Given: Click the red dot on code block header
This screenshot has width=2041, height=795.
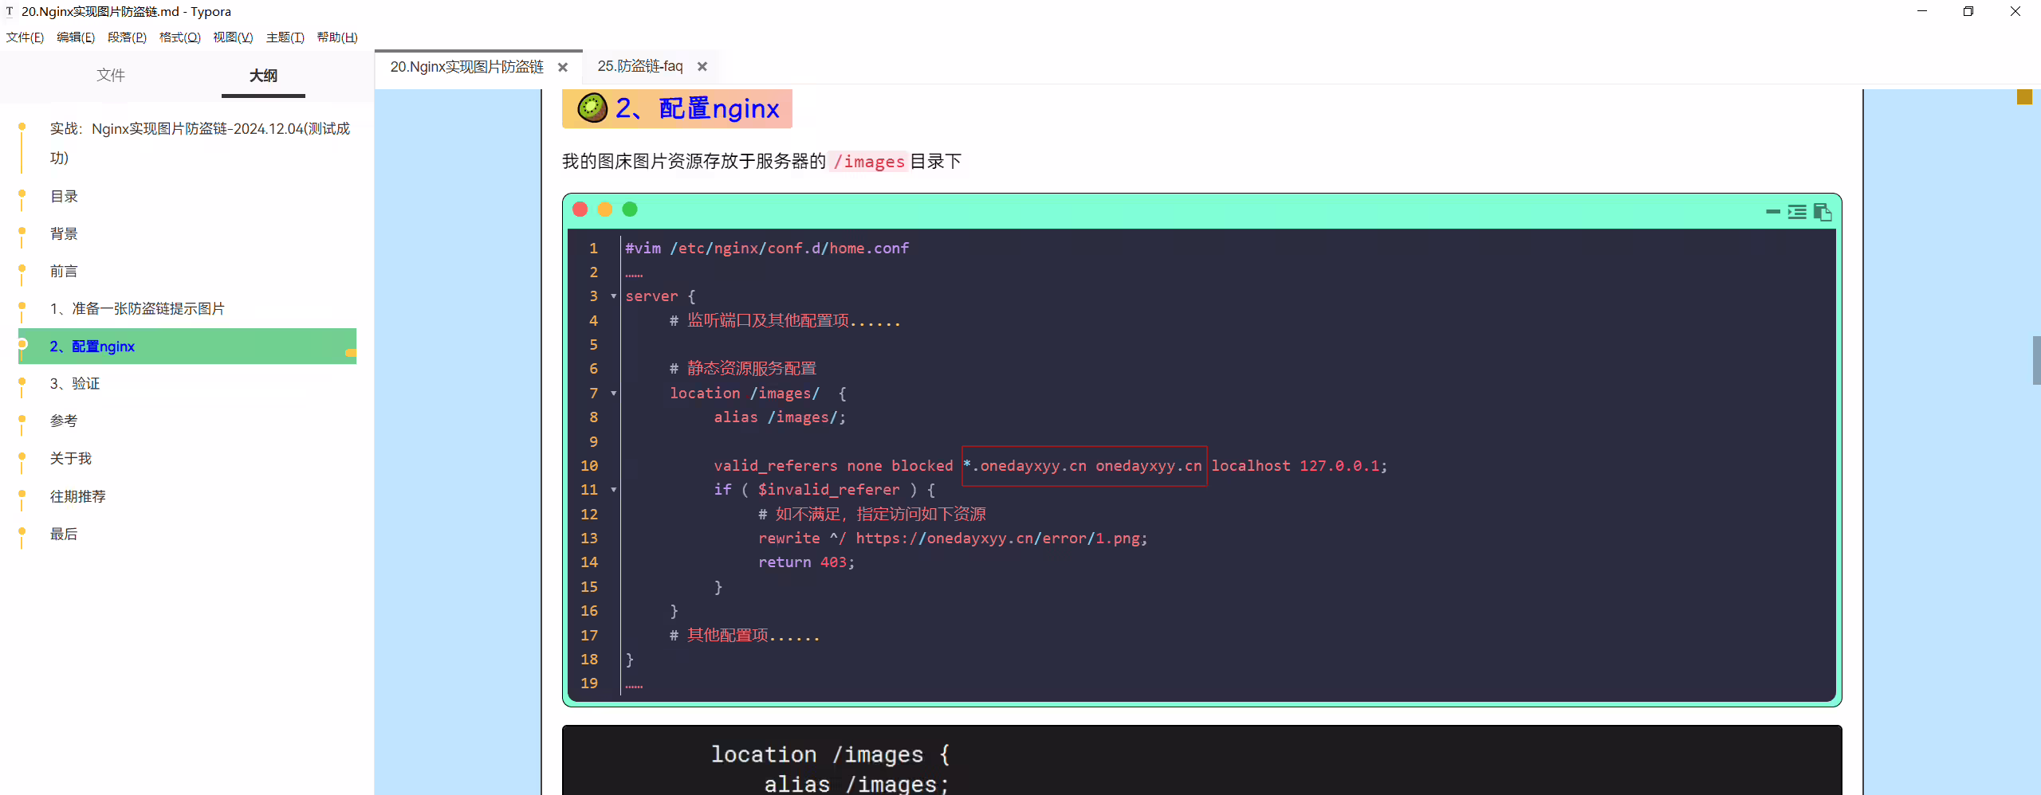Looking at the screenshot, I should 580,210.
